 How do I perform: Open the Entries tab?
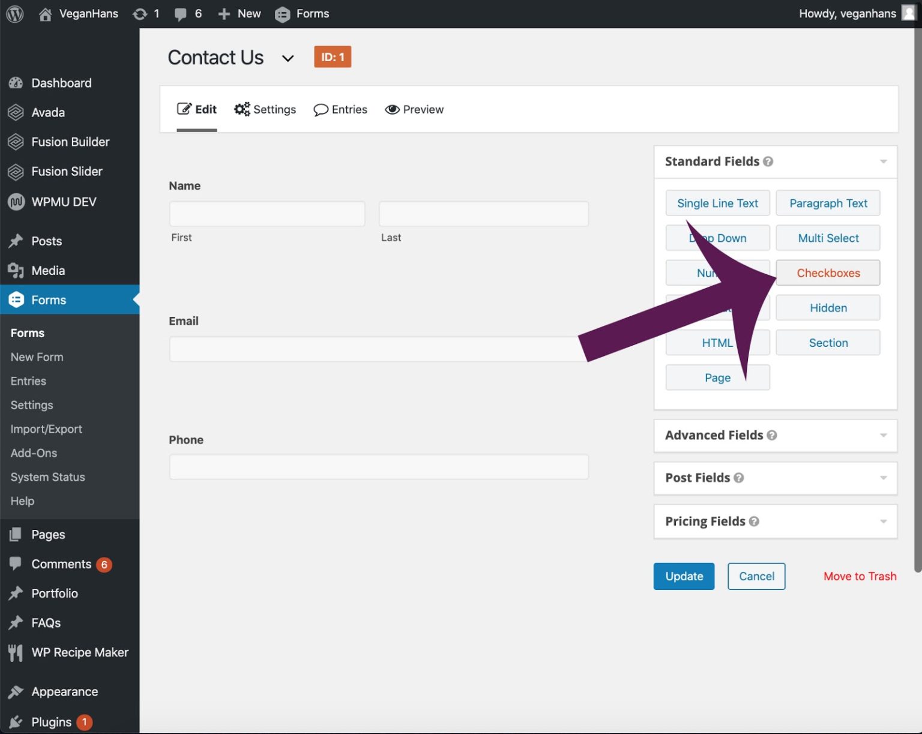[x=340, y=109]
